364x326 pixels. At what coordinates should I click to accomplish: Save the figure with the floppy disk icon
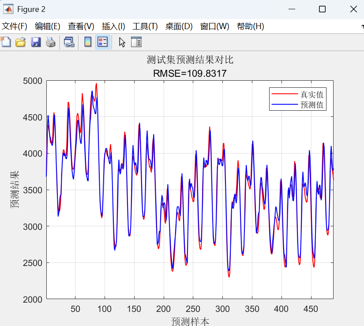[x=36, y=42]
